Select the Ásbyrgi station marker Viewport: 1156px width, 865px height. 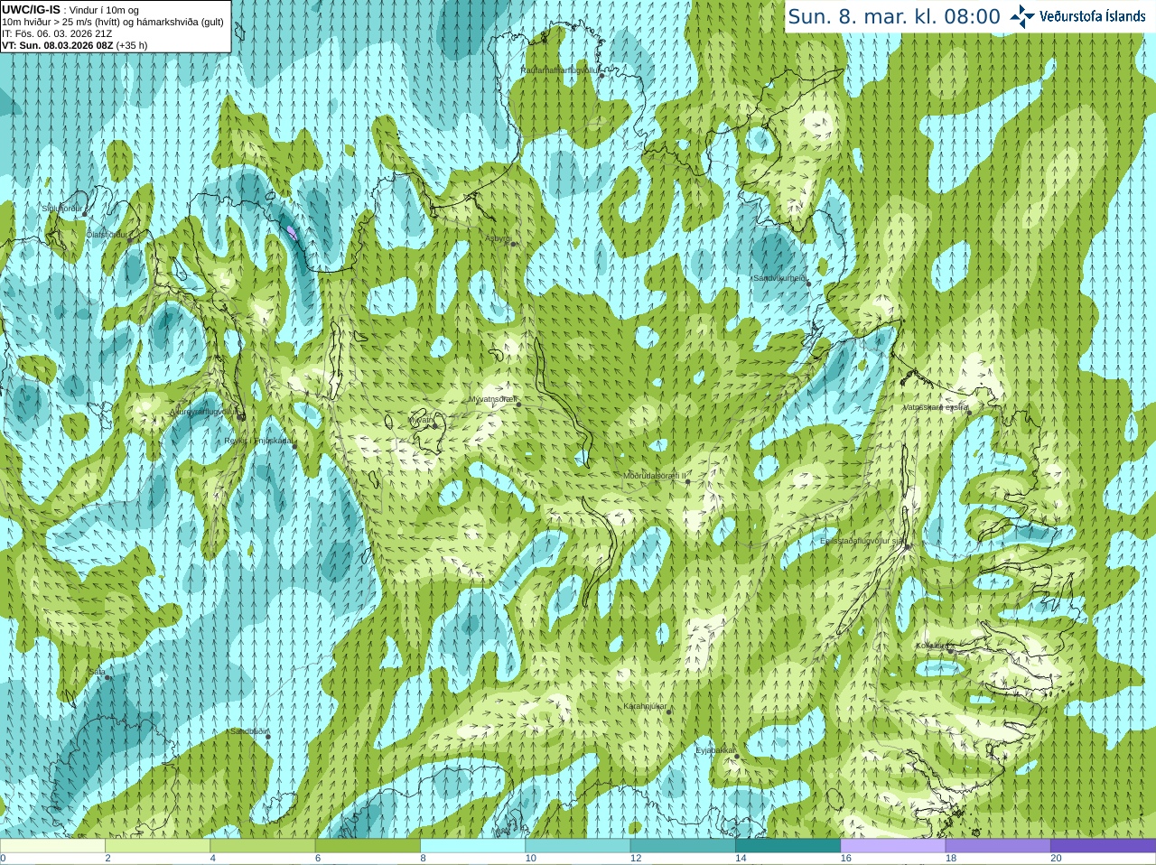point(512,244)
